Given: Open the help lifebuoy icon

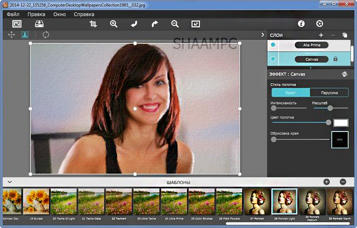Looking at the screenshot, I should [x=320, y=23].
